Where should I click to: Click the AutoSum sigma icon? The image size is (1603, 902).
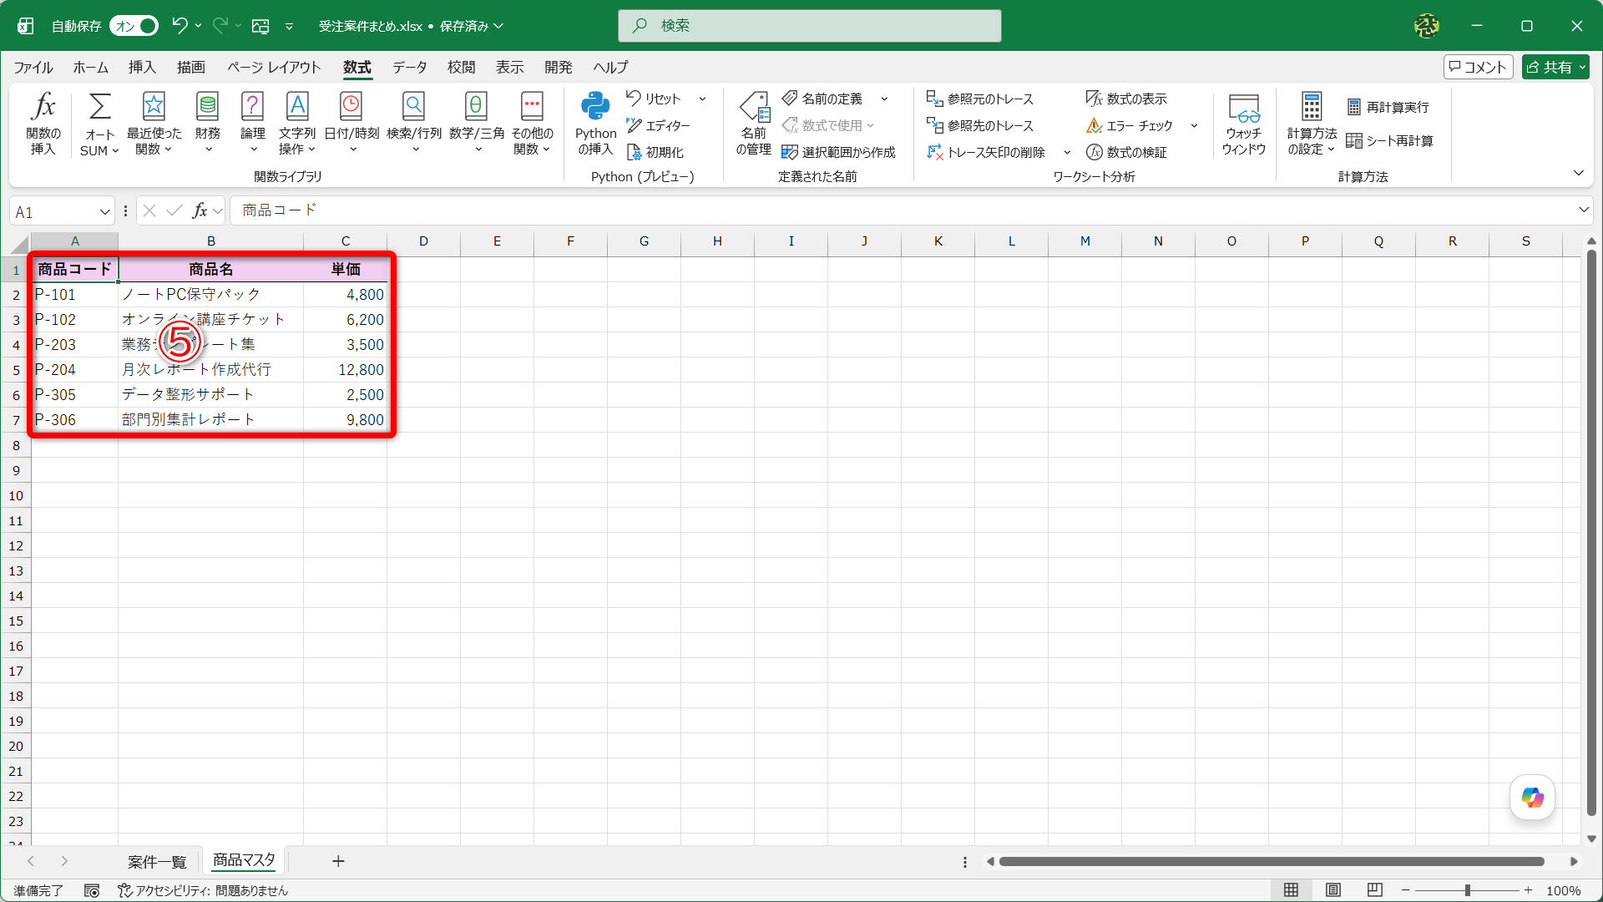99,107
